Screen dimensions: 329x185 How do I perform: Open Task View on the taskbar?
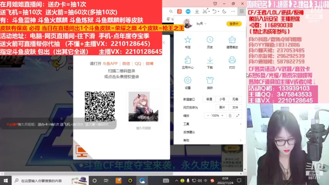[106, 180]
